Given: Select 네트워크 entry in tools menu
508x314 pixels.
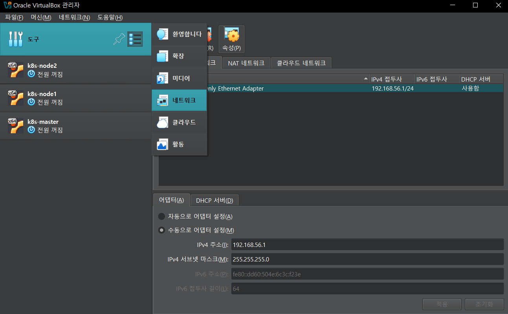Looking at the screenshot, I should [x=180, y=100].
